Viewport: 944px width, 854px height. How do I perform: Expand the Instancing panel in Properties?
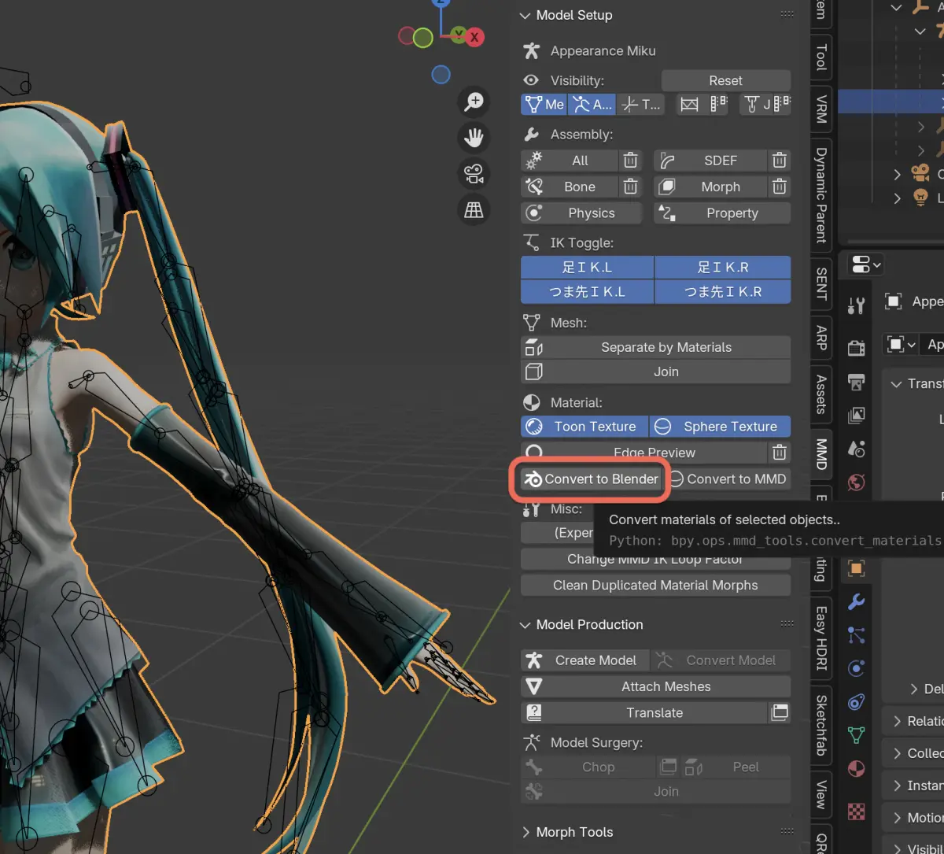[898, 786]
